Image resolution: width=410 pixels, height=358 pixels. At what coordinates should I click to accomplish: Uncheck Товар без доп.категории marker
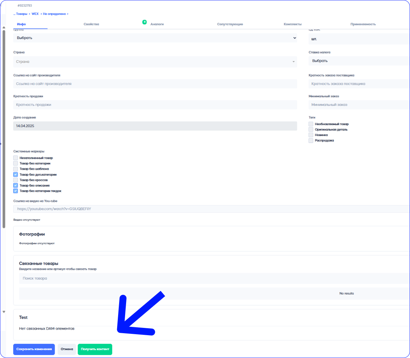[x=16, y=174]
